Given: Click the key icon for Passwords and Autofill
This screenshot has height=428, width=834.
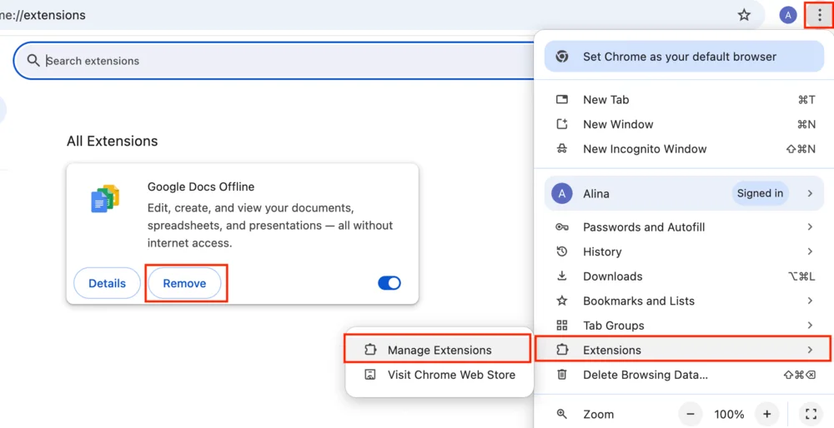Looking at the screenshot, I should (562, 227).
